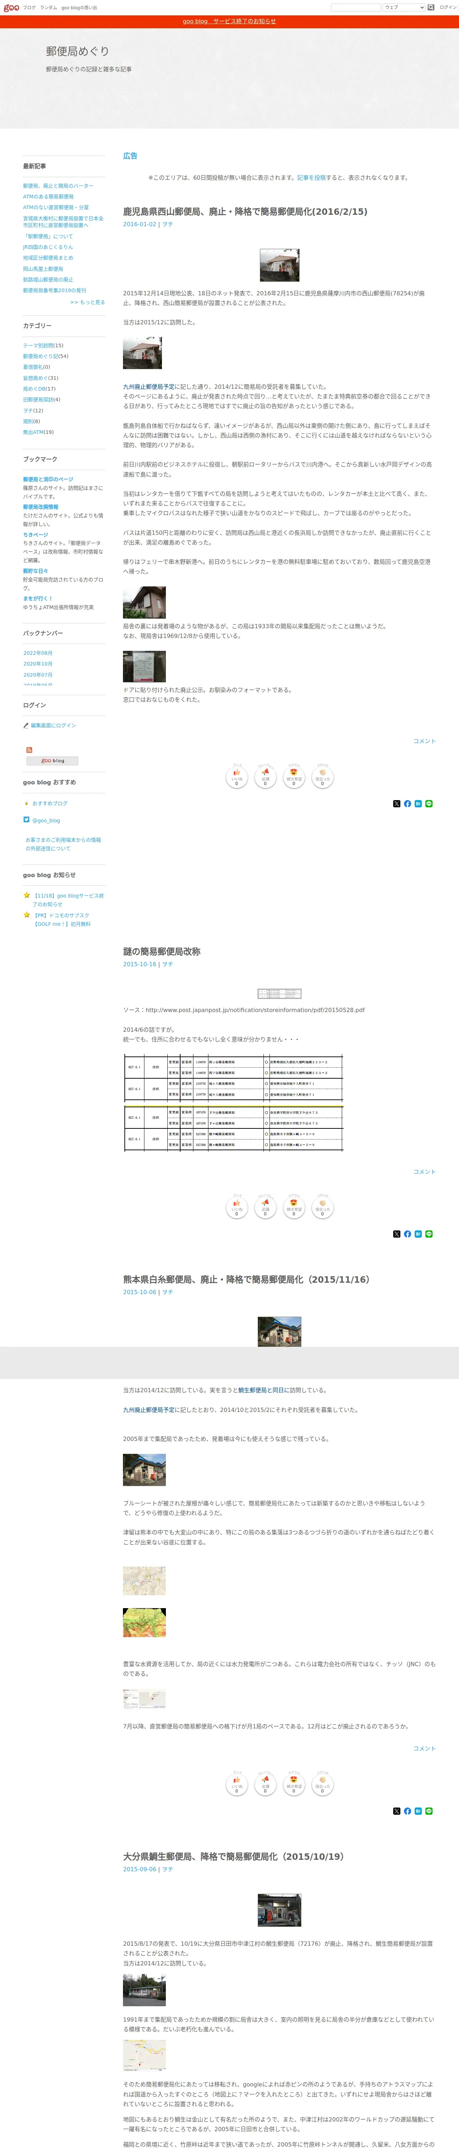Click the goo blog badge button in the sidebar
Screen dimensions: 459x2148
(53, 760)
